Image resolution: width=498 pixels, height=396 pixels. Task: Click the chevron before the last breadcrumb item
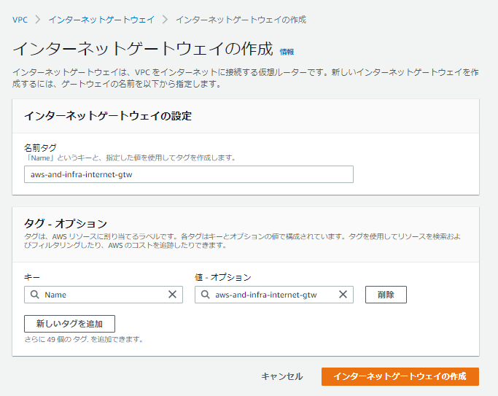click(165, 20)
